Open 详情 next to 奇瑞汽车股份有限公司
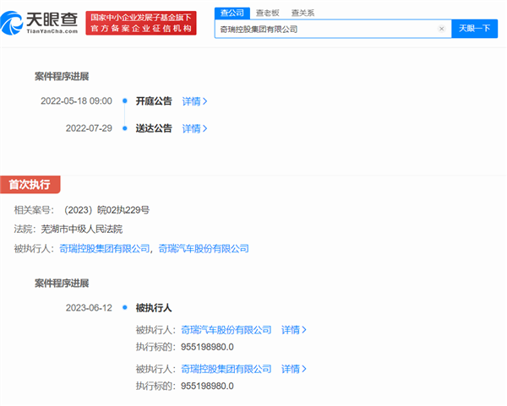Image resolution: width=507 pixels, height=406 pixels. pos(293,330)
